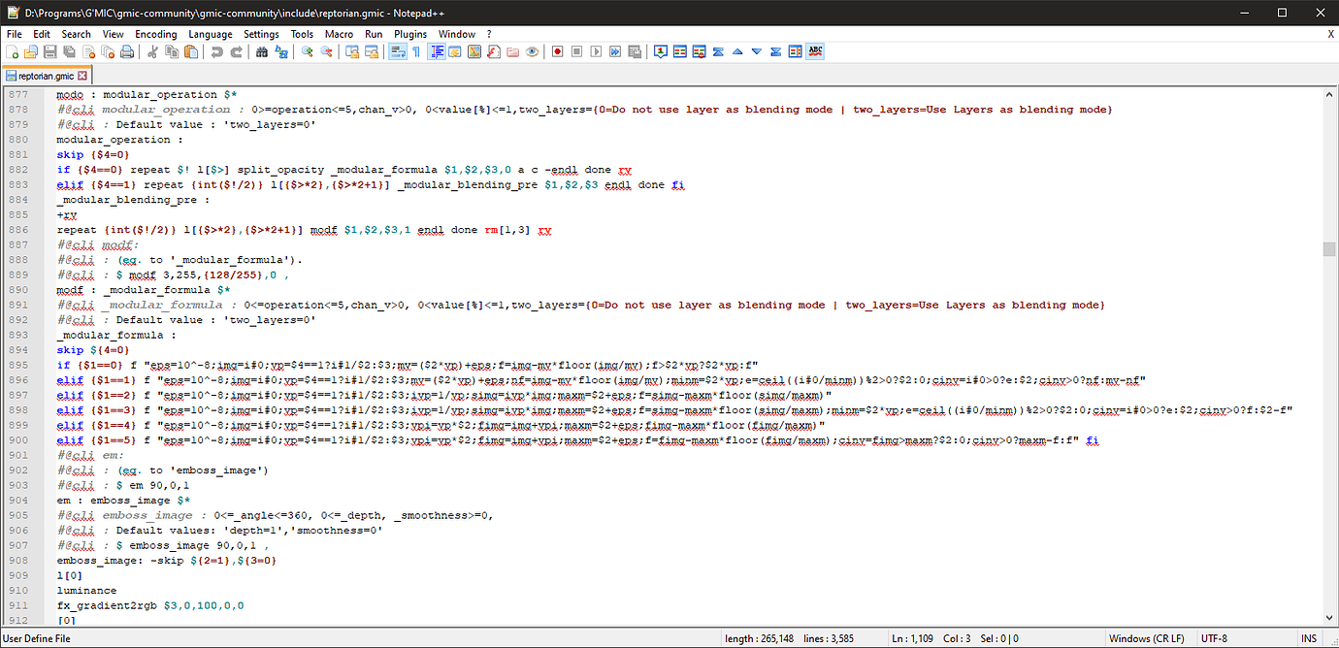Undo the last edit
1339x648 pixels.
[x=216, y=51]
